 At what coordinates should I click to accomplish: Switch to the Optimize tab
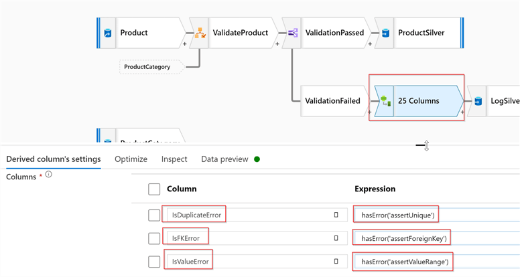(x=131, y=159)
